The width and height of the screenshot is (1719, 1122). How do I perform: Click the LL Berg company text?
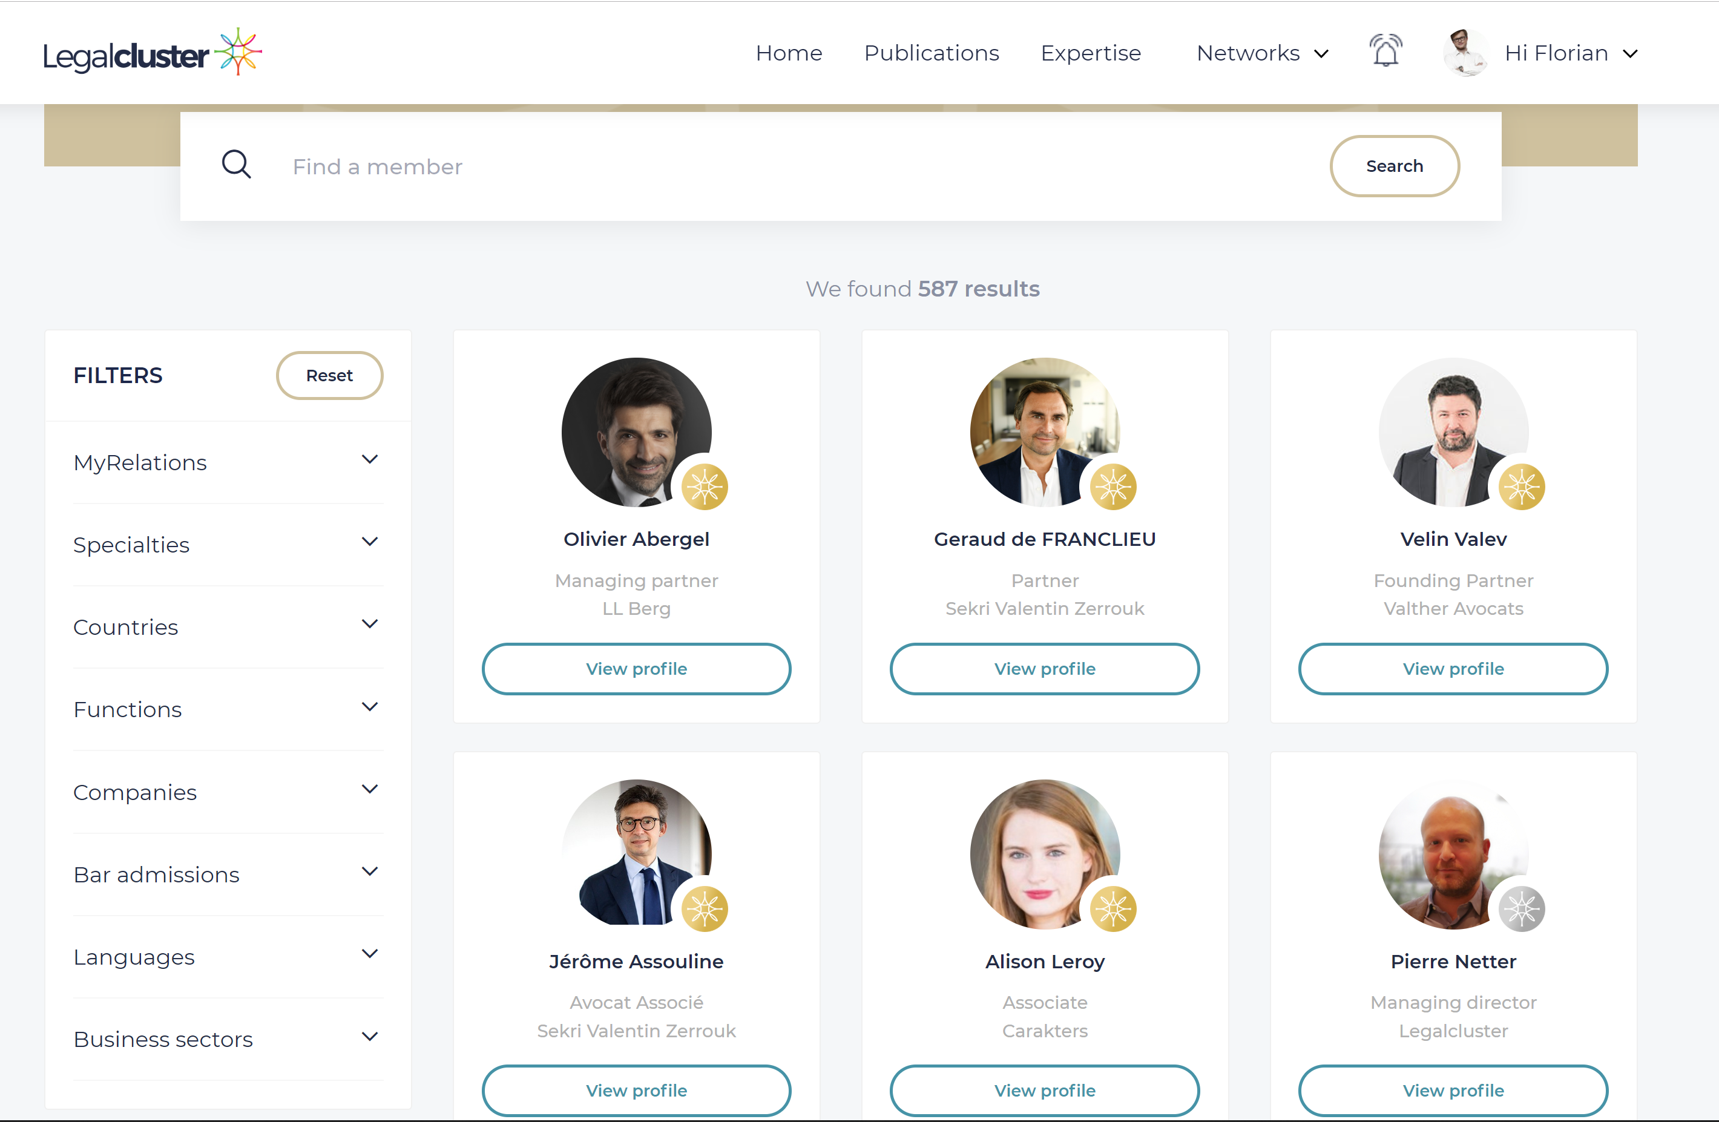pyautogui.click(x=636, y=609)
